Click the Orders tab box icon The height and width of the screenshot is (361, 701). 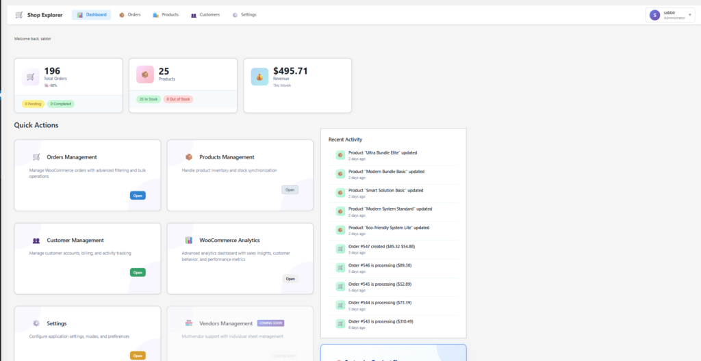pos(122,15)
